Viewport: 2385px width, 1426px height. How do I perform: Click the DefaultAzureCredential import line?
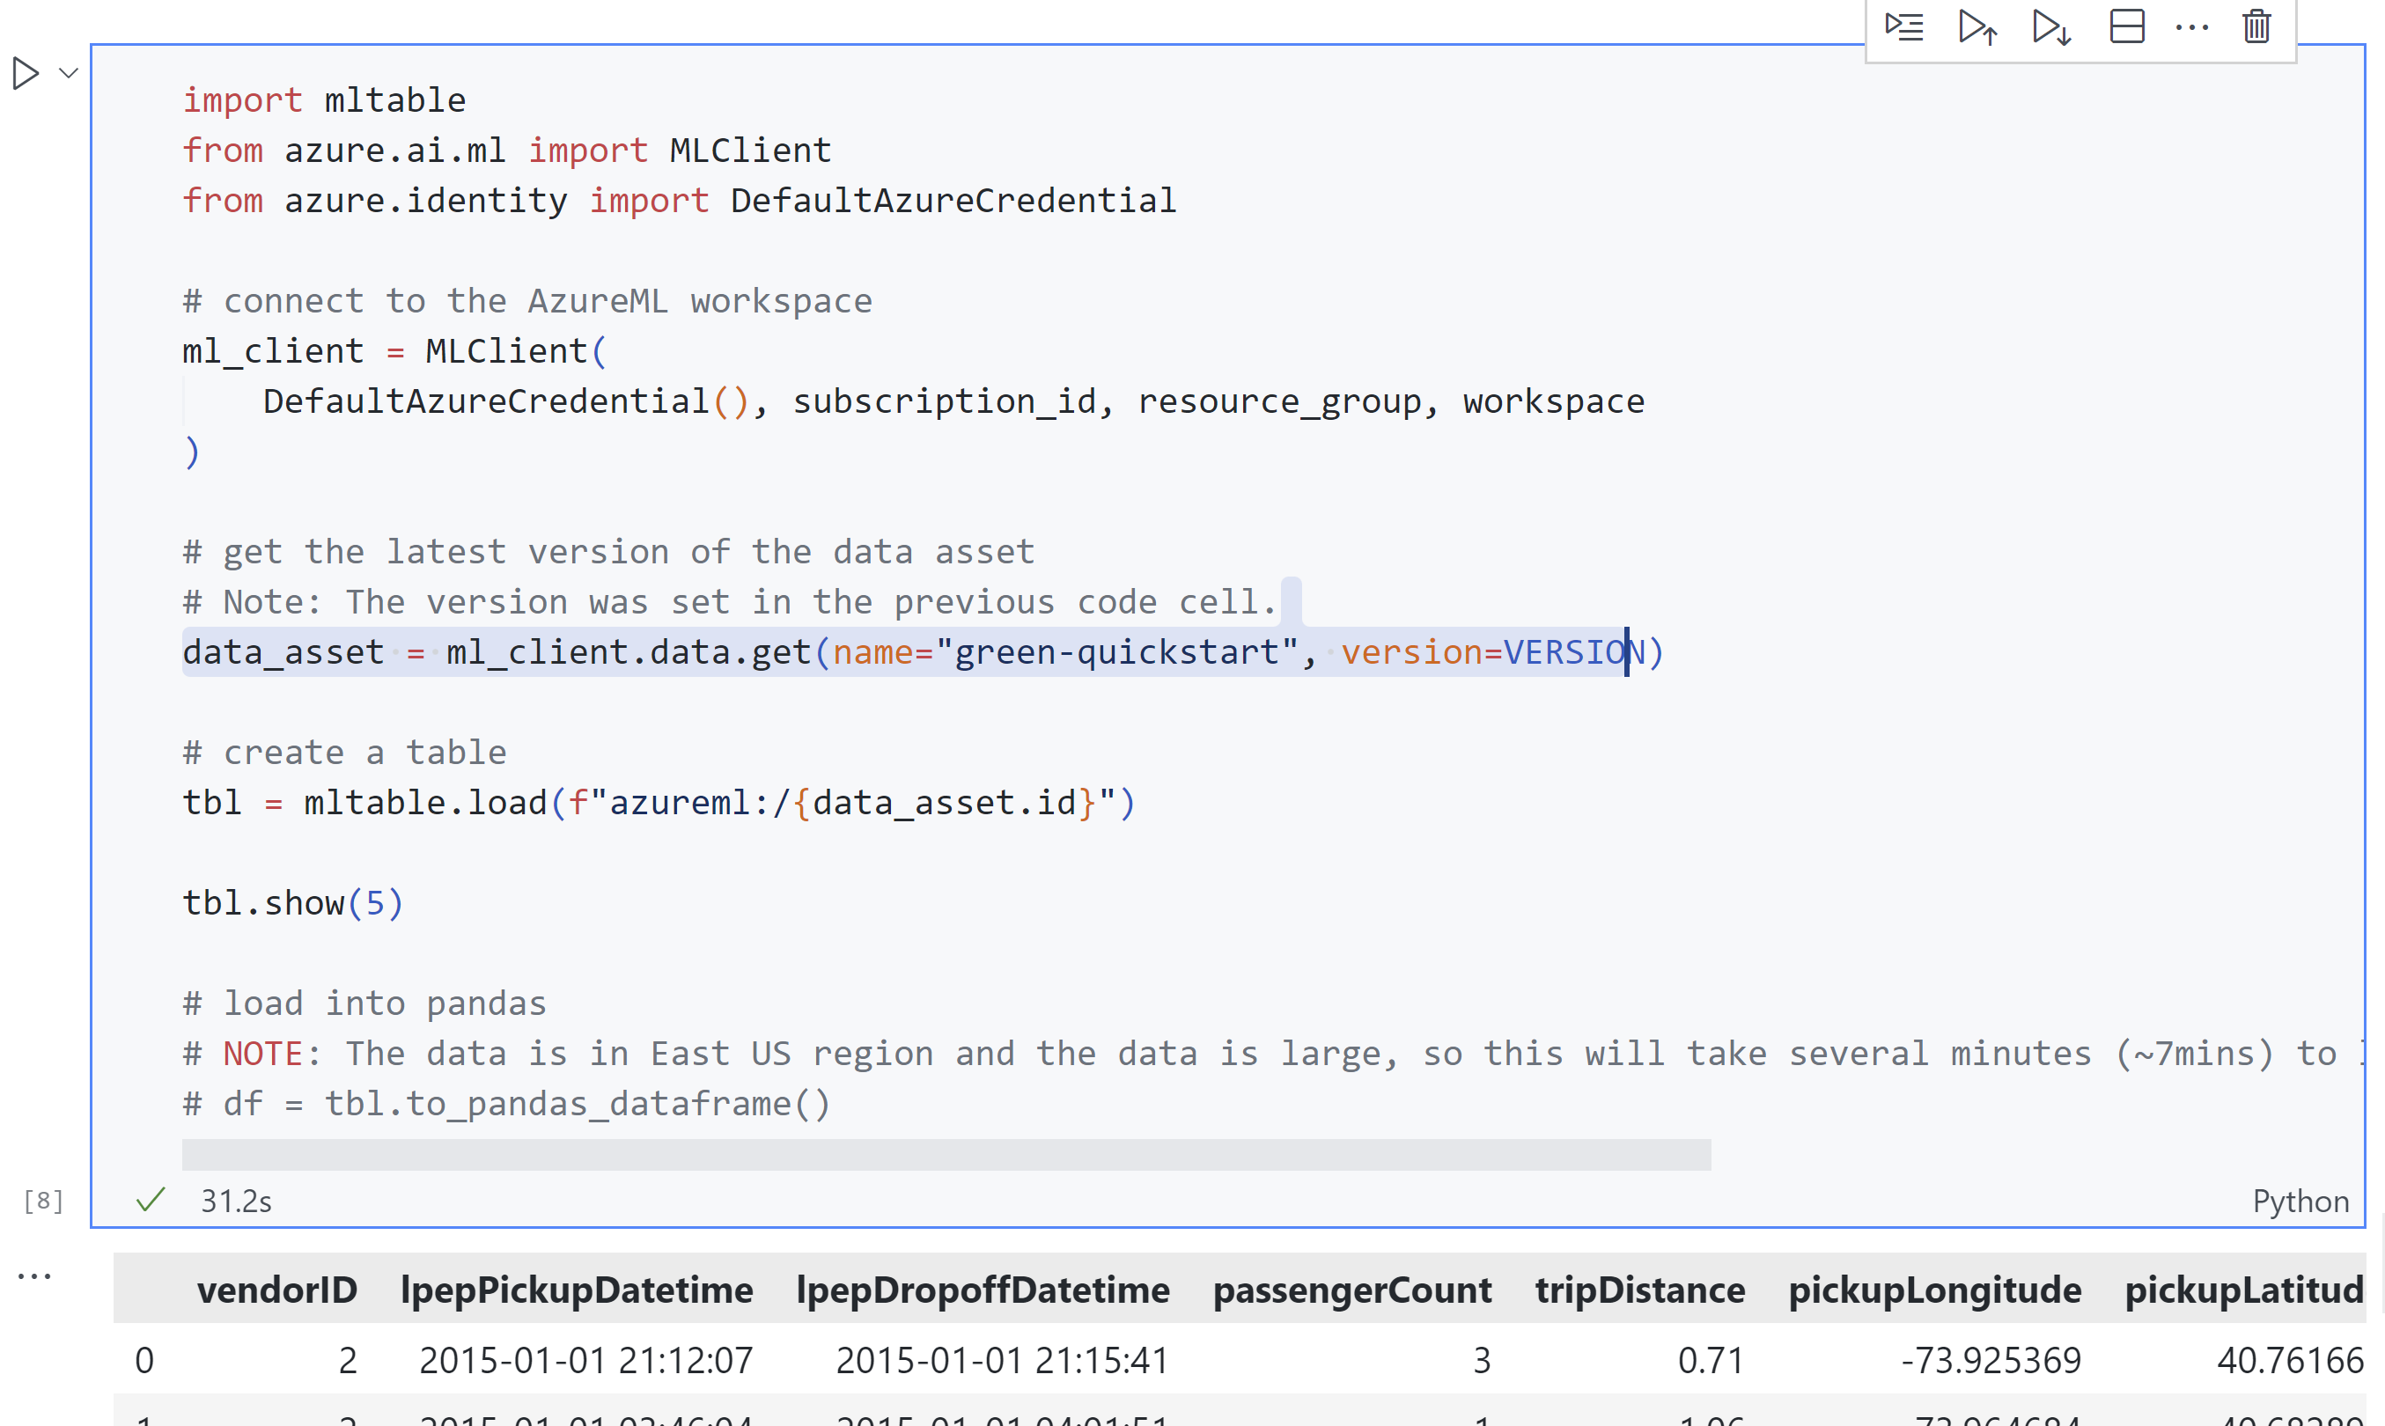tap(679, 200)
